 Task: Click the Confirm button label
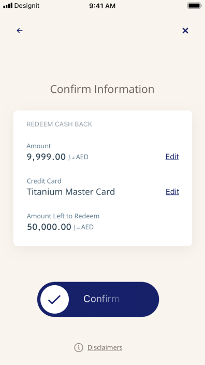(x=101, y=299)
